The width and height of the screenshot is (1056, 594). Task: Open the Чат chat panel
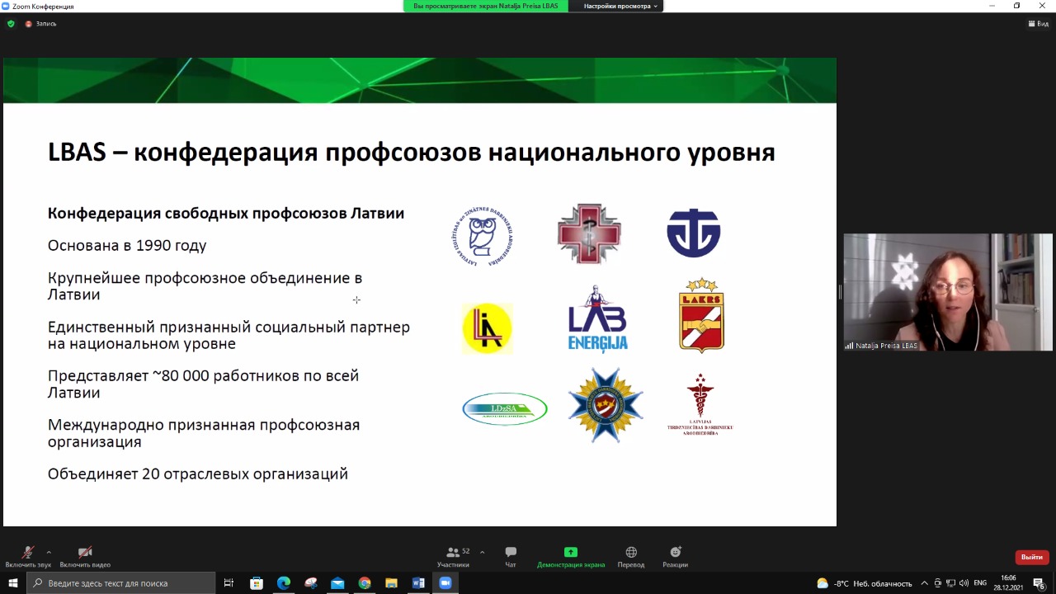click(x=511, y=557)
